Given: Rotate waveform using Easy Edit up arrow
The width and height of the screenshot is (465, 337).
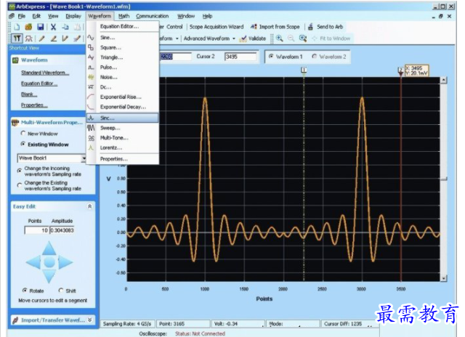Looking at the screenshot, I should pos(49,248).
